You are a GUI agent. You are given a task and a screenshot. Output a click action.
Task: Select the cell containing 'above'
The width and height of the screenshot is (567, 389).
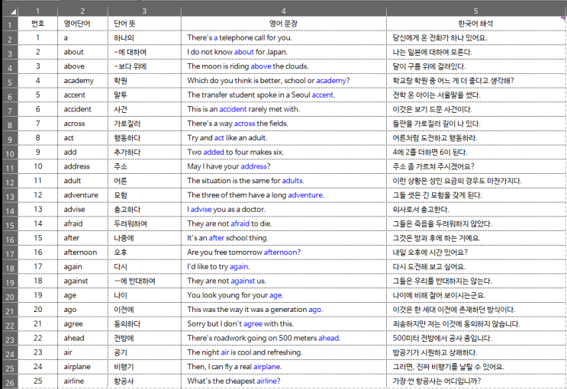click(x=82, y=66)
